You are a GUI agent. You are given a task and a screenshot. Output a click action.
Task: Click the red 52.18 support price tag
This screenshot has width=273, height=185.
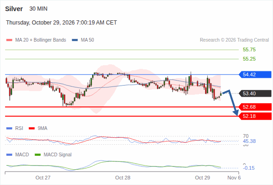pos(254,116)
